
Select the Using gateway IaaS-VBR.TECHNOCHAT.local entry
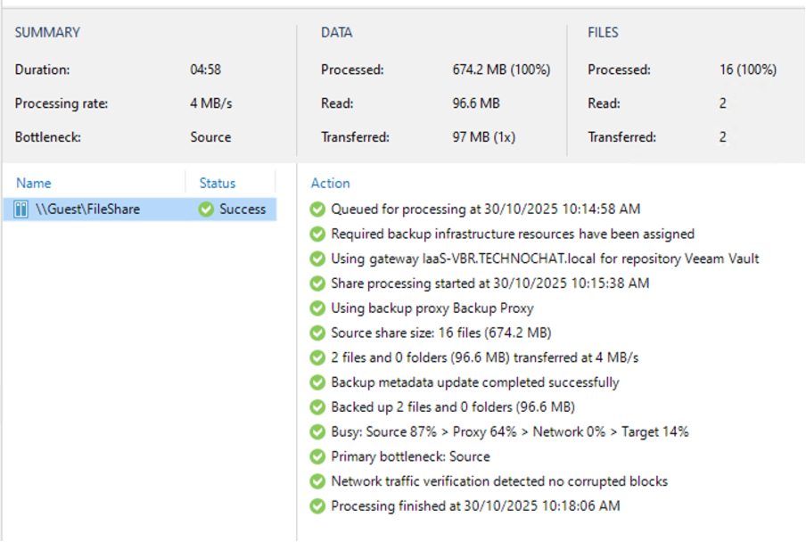coord(545,259)
